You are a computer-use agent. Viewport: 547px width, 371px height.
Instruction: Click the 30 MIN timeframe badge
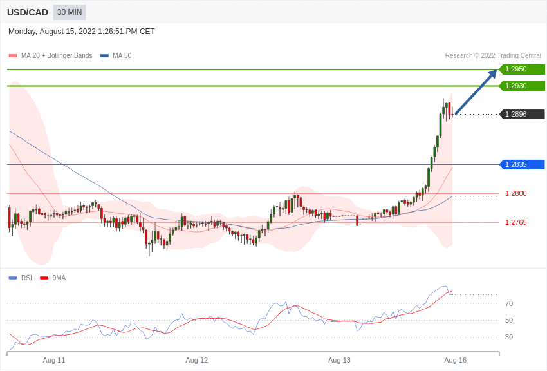pos(70,12)
